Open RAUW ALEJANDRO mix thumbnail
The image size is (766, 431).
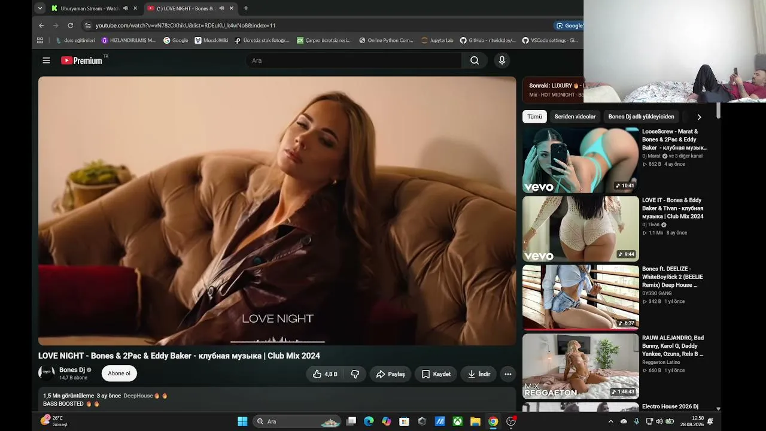tap(580, 366)
